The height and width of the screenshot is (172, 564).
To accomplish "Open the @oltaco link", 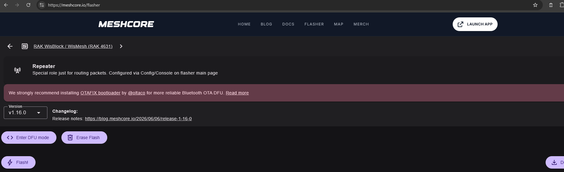I will click(x=137, y=93).
